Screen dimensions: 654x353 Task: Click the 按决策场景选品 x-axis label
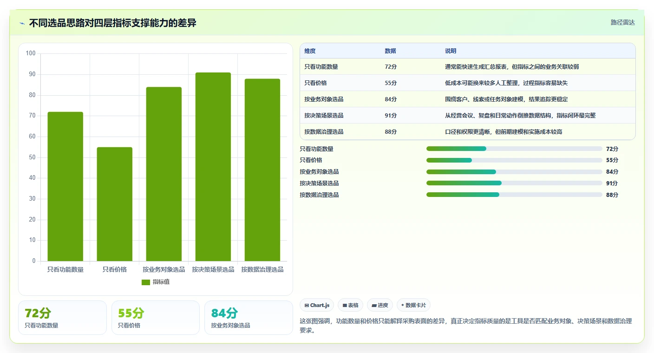coord(213,269)
